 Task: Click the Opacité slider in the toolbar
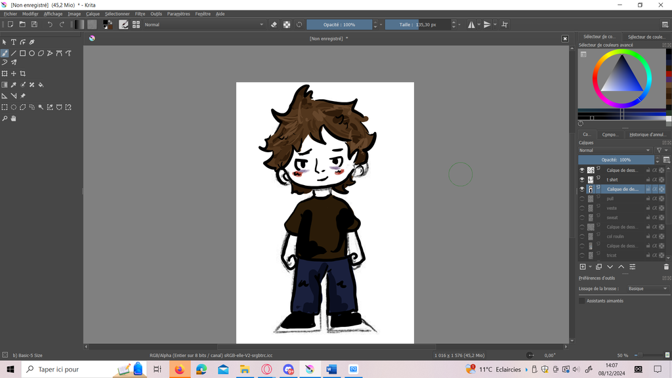[339, 24]
